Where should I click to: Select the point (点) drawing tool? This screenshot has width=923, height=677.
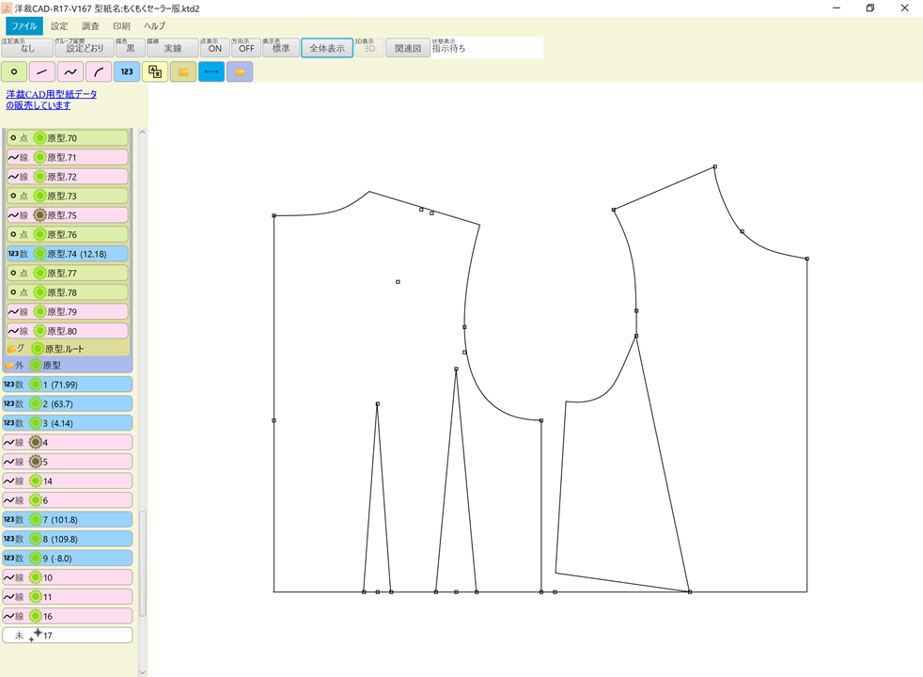point(13,71)
